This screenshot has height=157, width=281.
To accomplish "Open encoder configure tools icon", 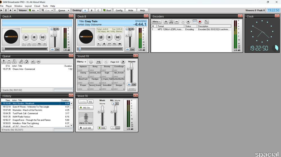I will [x=171, y=22].
